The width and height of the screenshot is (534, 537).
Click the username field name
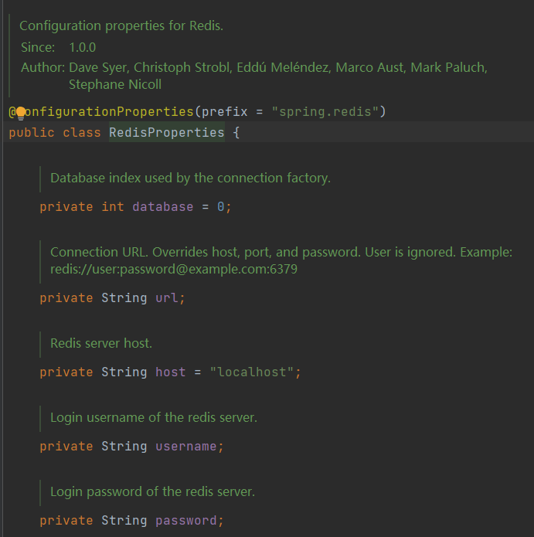click(x=186, y=447)
